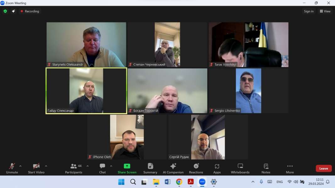Expand video options arrow beside Start Video
The image size is (335, 188).
tap(46, 166)
